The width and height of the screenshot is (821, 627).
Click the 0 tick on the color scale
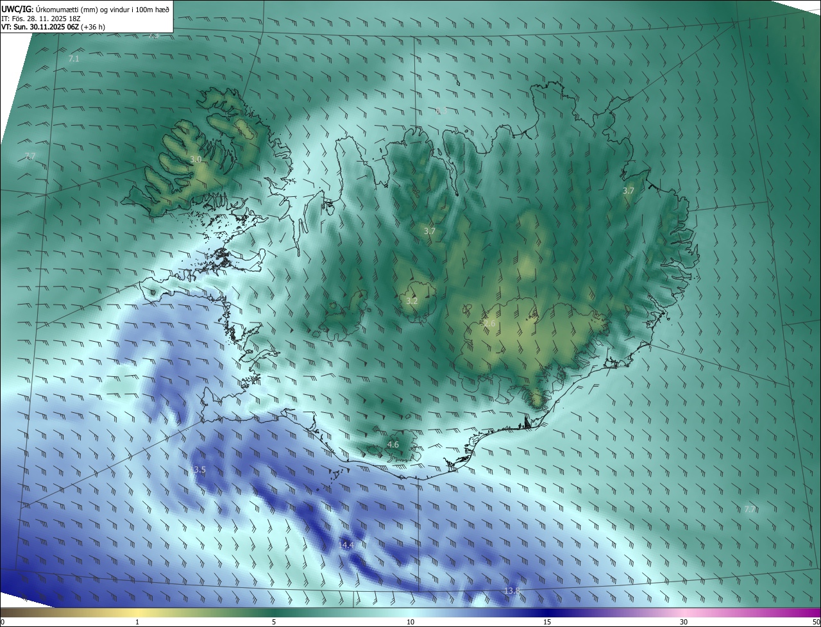[x=3, y=623]
